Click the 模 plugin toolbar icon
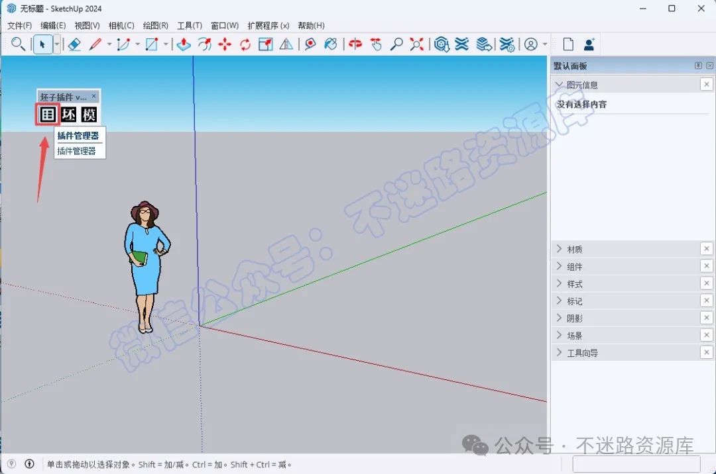The height and width of the screenshot is (474, 716). pos(89,115)
